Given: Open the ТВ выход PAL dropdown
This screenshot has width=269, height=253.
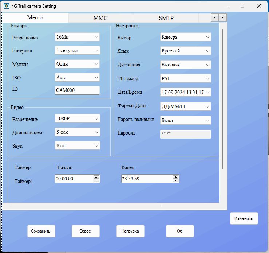Looking at the screenshot, I should [x=208, y=79].
